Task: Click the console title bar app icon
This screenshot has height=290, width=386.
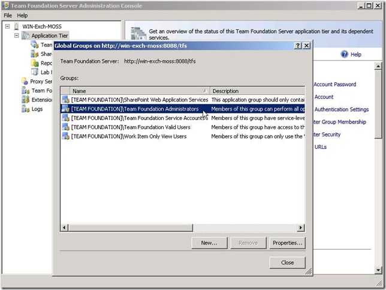Action: (x=6, y=5)
